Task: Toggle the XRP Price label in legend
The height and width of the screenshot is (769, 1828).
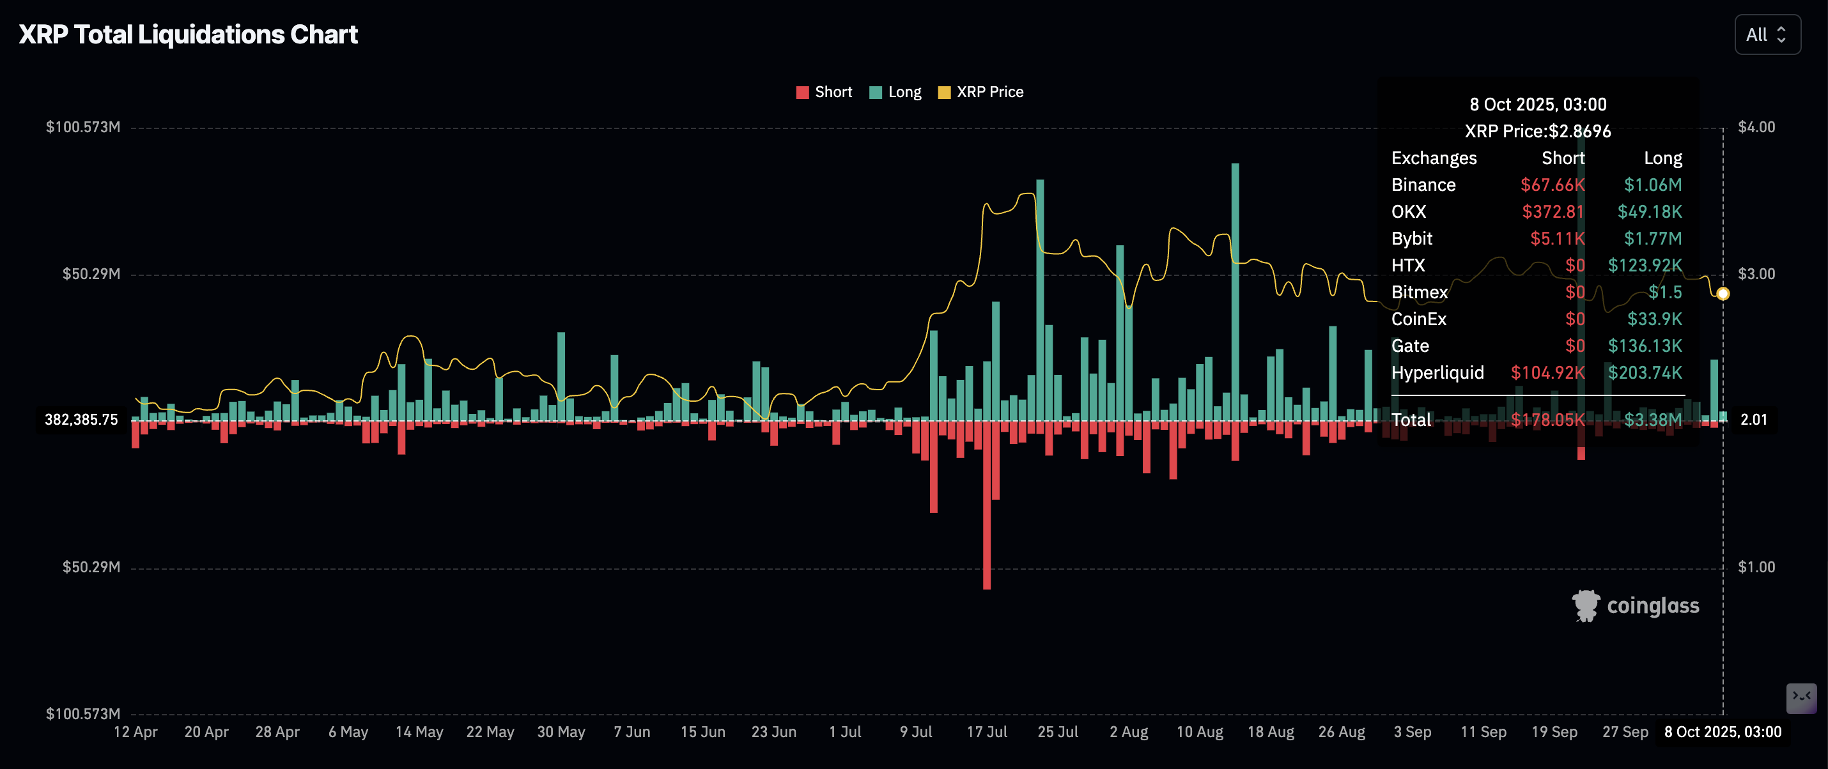Action: point(989,92)
